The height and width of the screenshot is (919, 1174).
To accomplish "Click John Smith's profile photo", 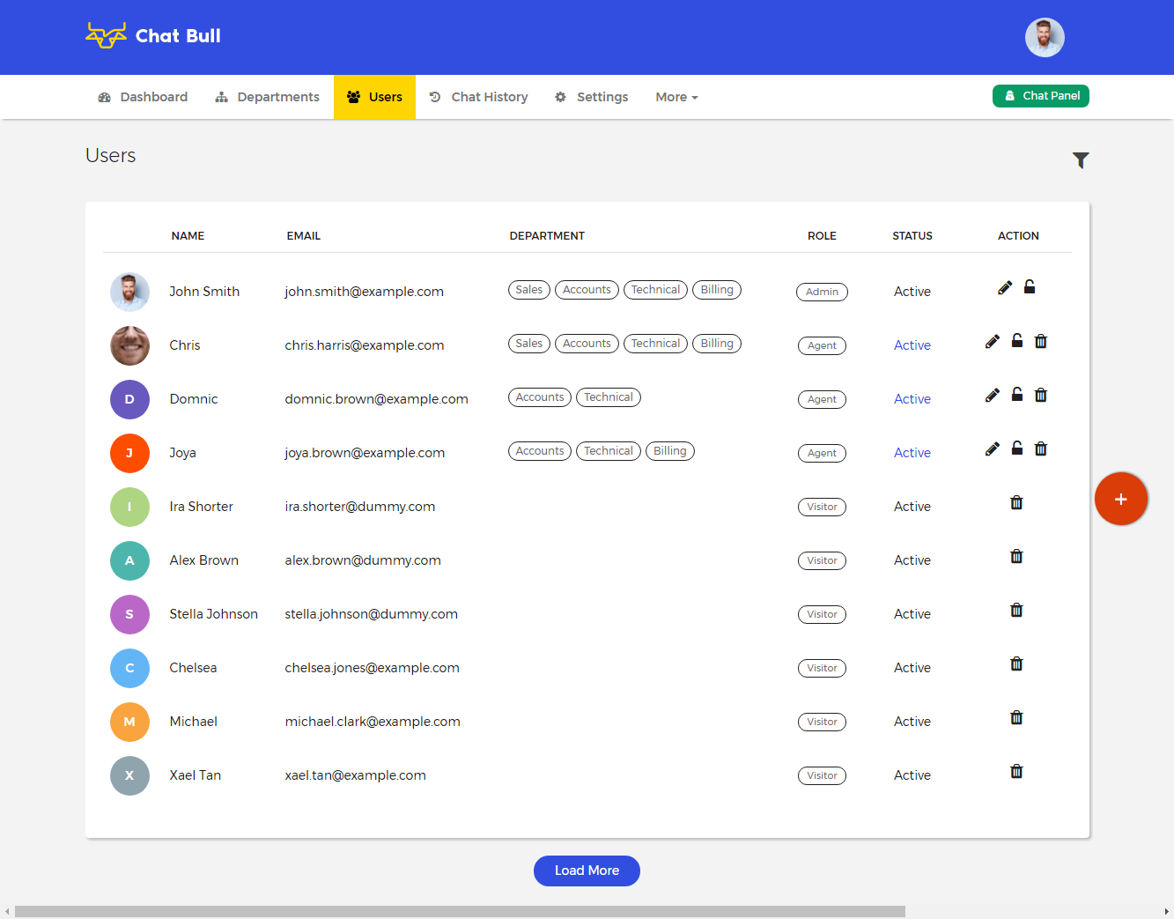I will (x=129, y=292).
